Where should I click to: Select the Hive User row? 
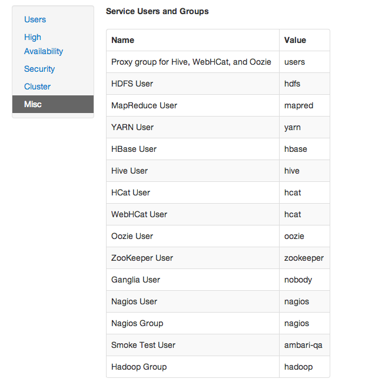coord(218,171)
